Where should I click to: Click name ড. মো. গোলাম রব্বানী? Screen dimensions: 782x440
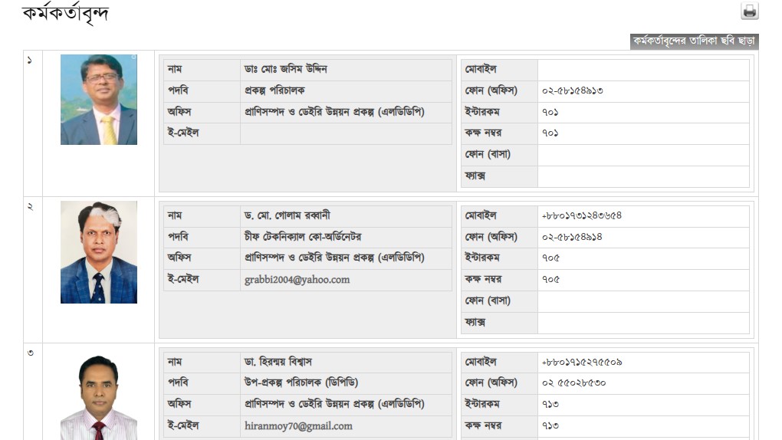click(x=287, y=215)
